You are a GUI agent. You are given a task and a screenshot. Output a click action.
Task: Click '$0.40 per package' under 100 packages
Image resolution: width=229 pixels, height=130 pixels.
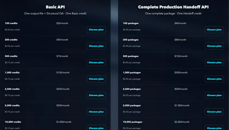(132, 30)
